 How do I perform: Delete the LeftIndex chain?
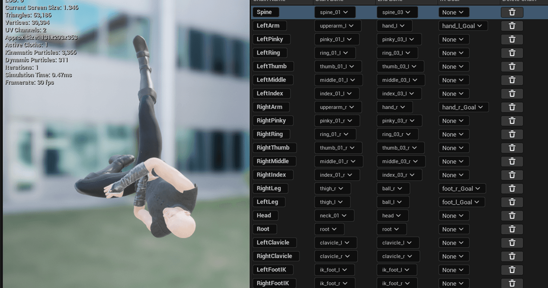click(512, 94)
